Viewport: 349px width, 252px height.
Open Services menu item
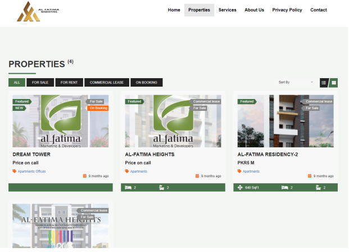click(x=227, y=10)
